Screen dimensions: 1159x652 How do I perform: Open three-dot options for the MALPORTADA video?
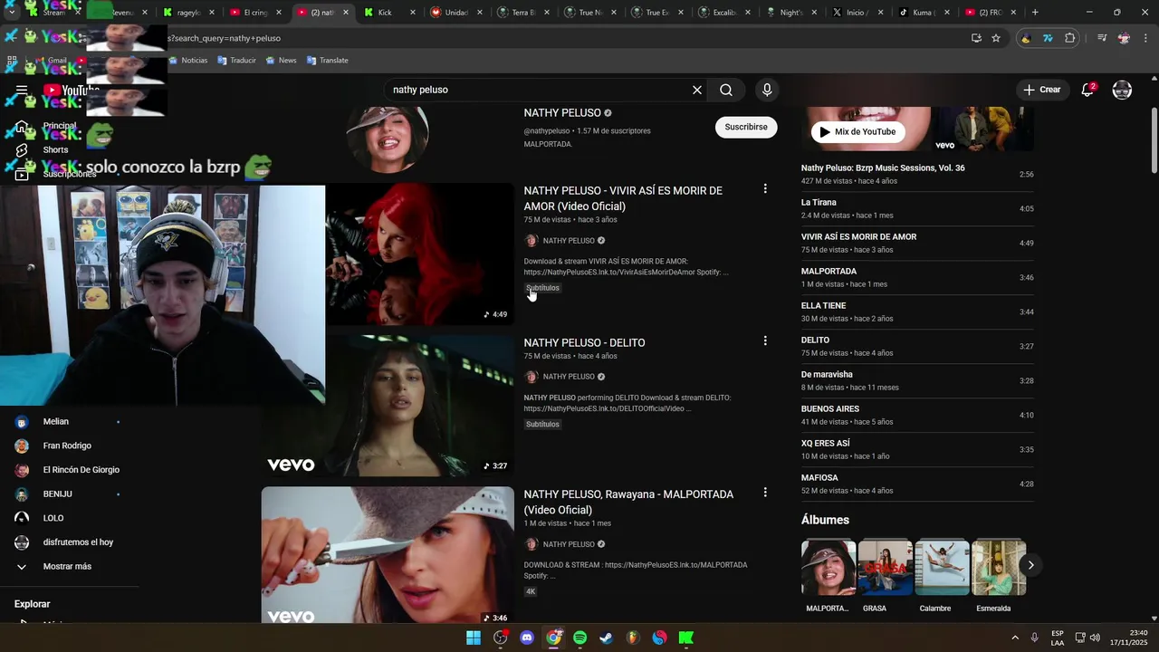tap(765, 493)
